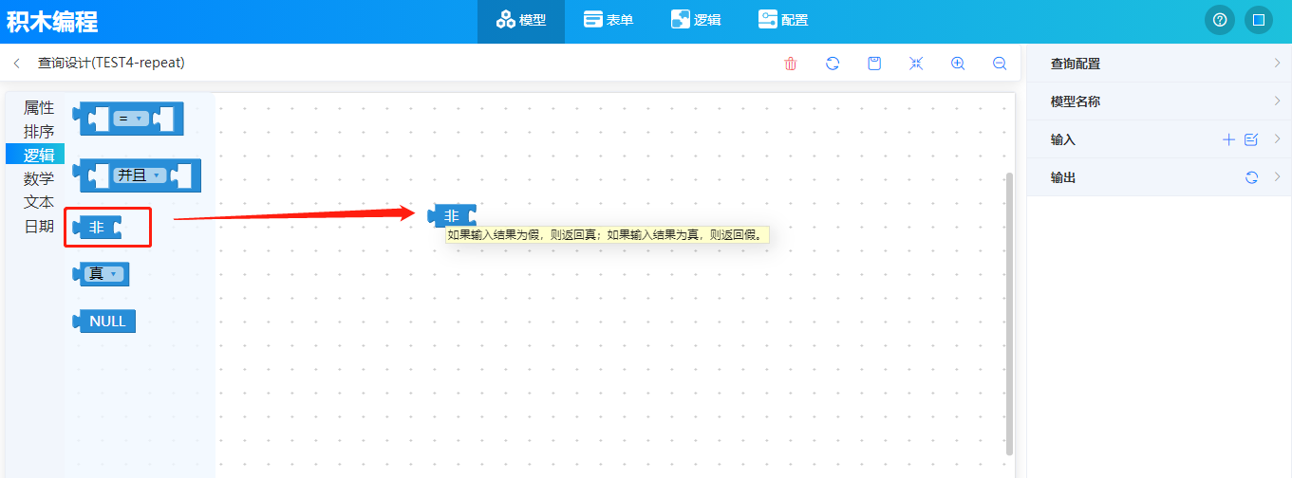Open the 配置 tab

pyautogui.click(x=783, y=20)
